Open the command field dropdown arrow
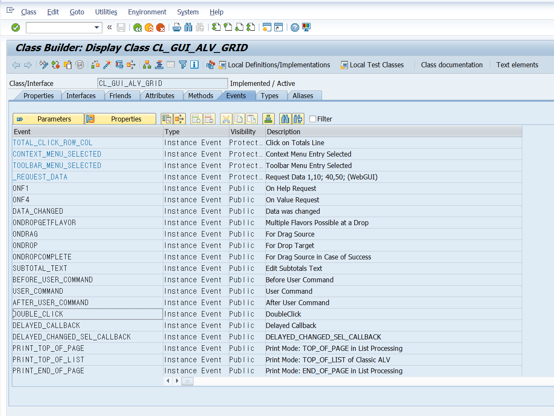Screen dimensions: 554x416 pyautogui.click(x=97, y=28)
